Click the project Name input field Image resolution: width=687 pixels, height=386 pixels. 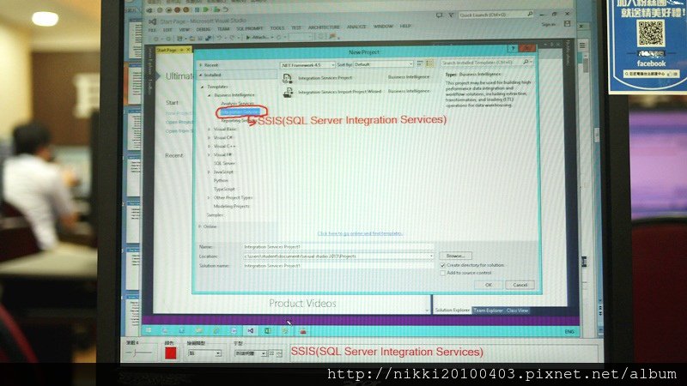point(337,247)
